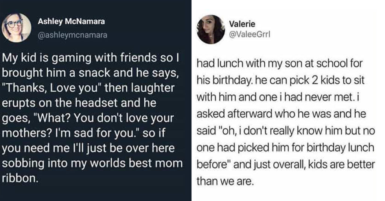Click the line "had lunch with my son at school for"
Screen dimensions: 385x201
coord(279,64)
